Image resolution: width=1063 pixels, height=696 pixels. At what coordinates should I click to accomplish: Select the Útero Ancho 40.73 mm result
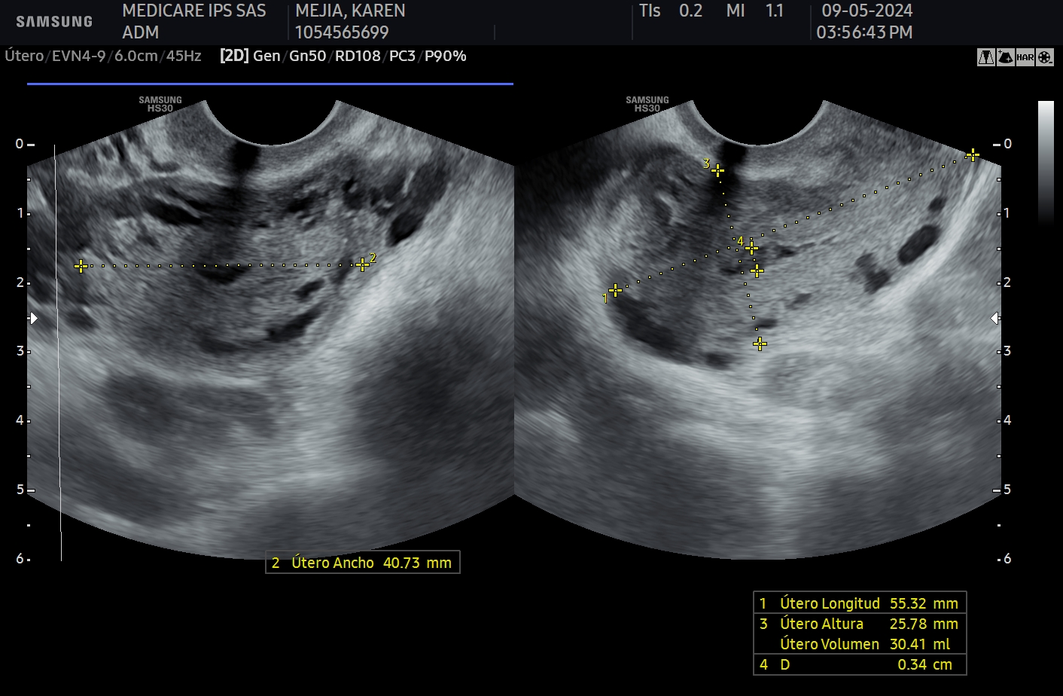pyautogui.click(x=362, y=563)
